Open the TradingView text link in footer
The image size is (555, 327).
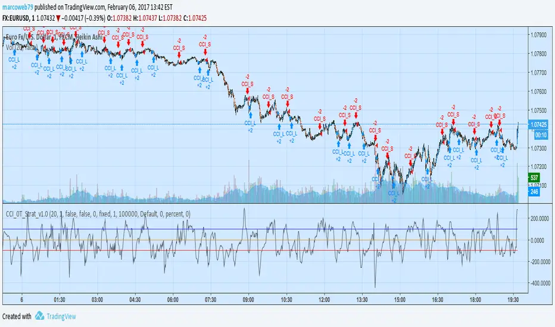click(61, 316)
